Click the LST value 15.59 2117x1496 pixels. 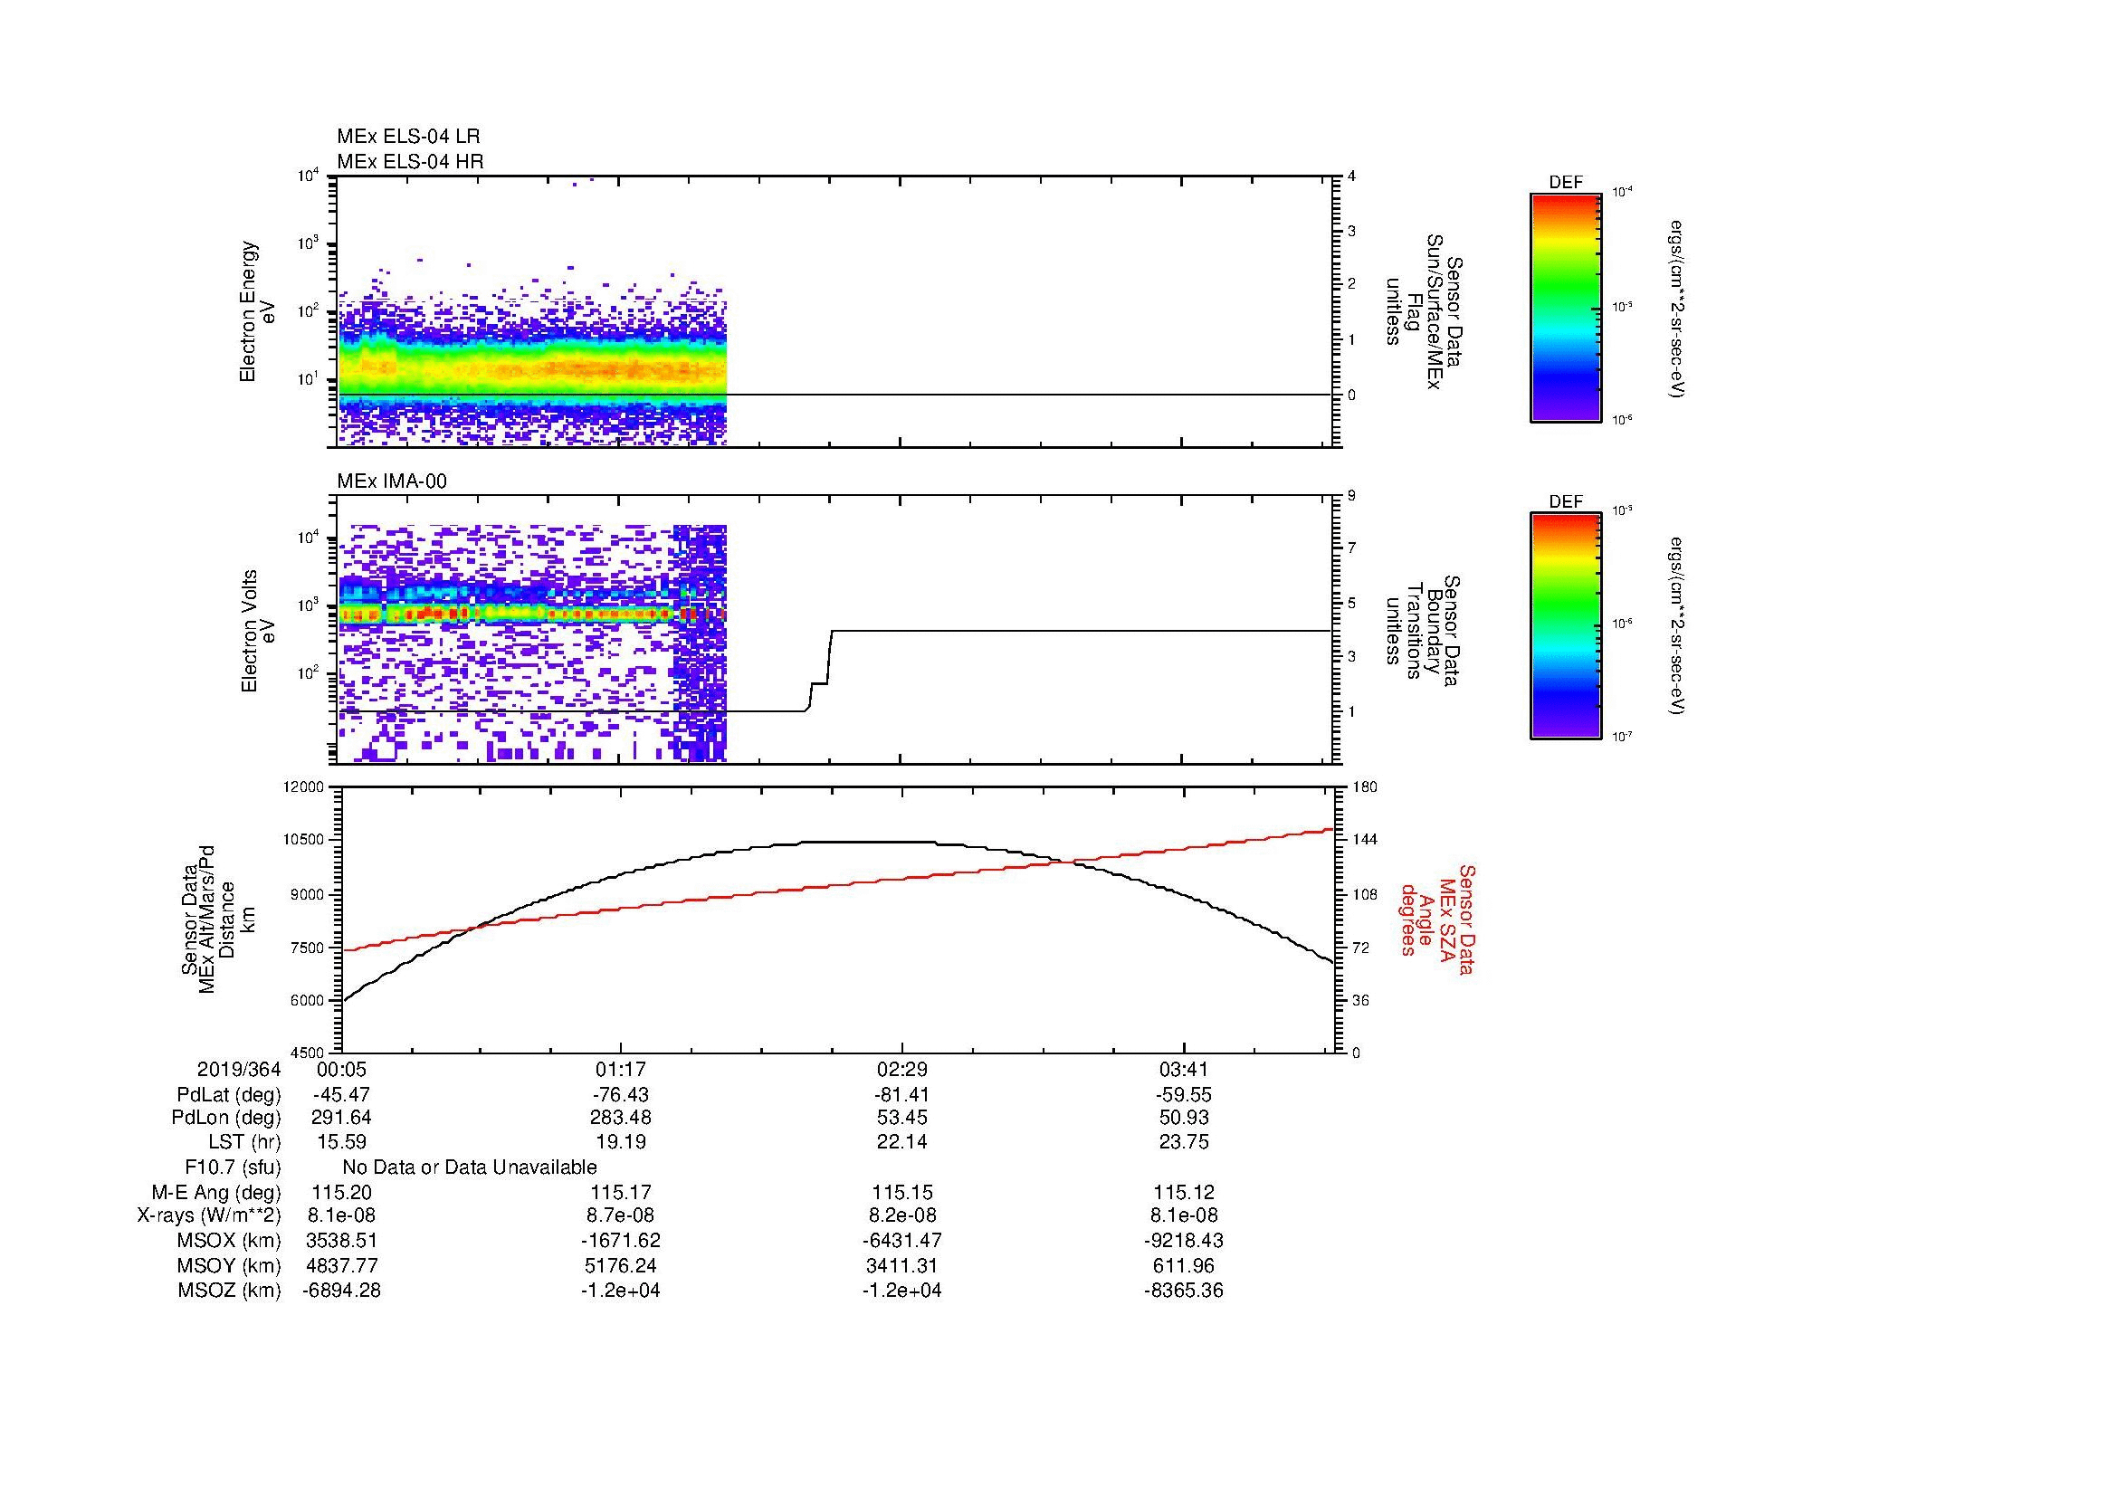point(342,1142)
